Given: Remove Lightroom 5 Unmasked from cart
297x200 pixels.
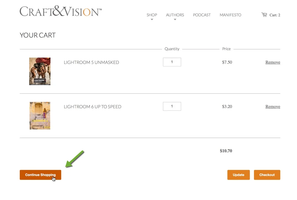Looking at the screenshot, I should tap(273, 62).
